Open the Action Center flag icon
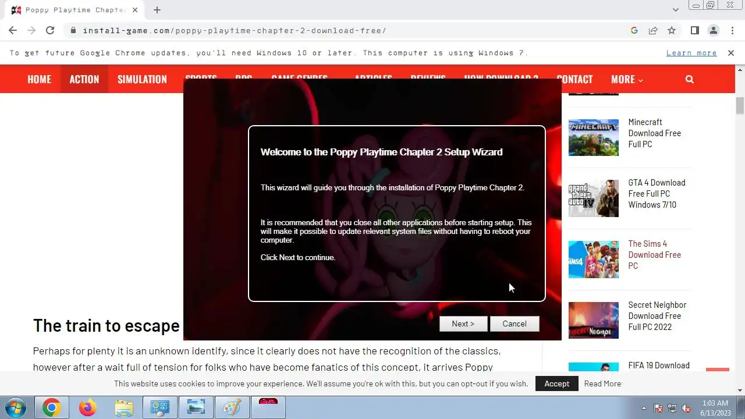The width and height of the screenshot is (745, 419). coord(658,408)
